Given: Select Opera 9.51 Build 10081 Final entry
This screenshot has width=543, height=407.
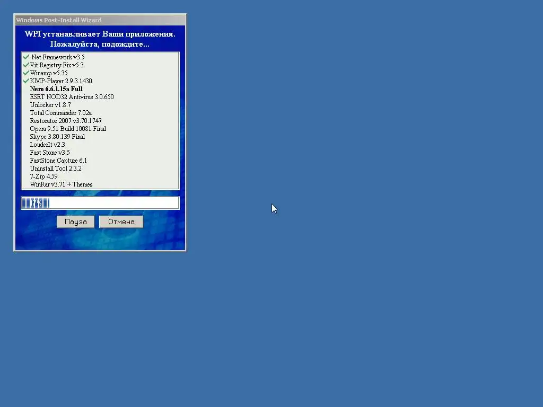Looking at the screenshot, I should [68, 129].
